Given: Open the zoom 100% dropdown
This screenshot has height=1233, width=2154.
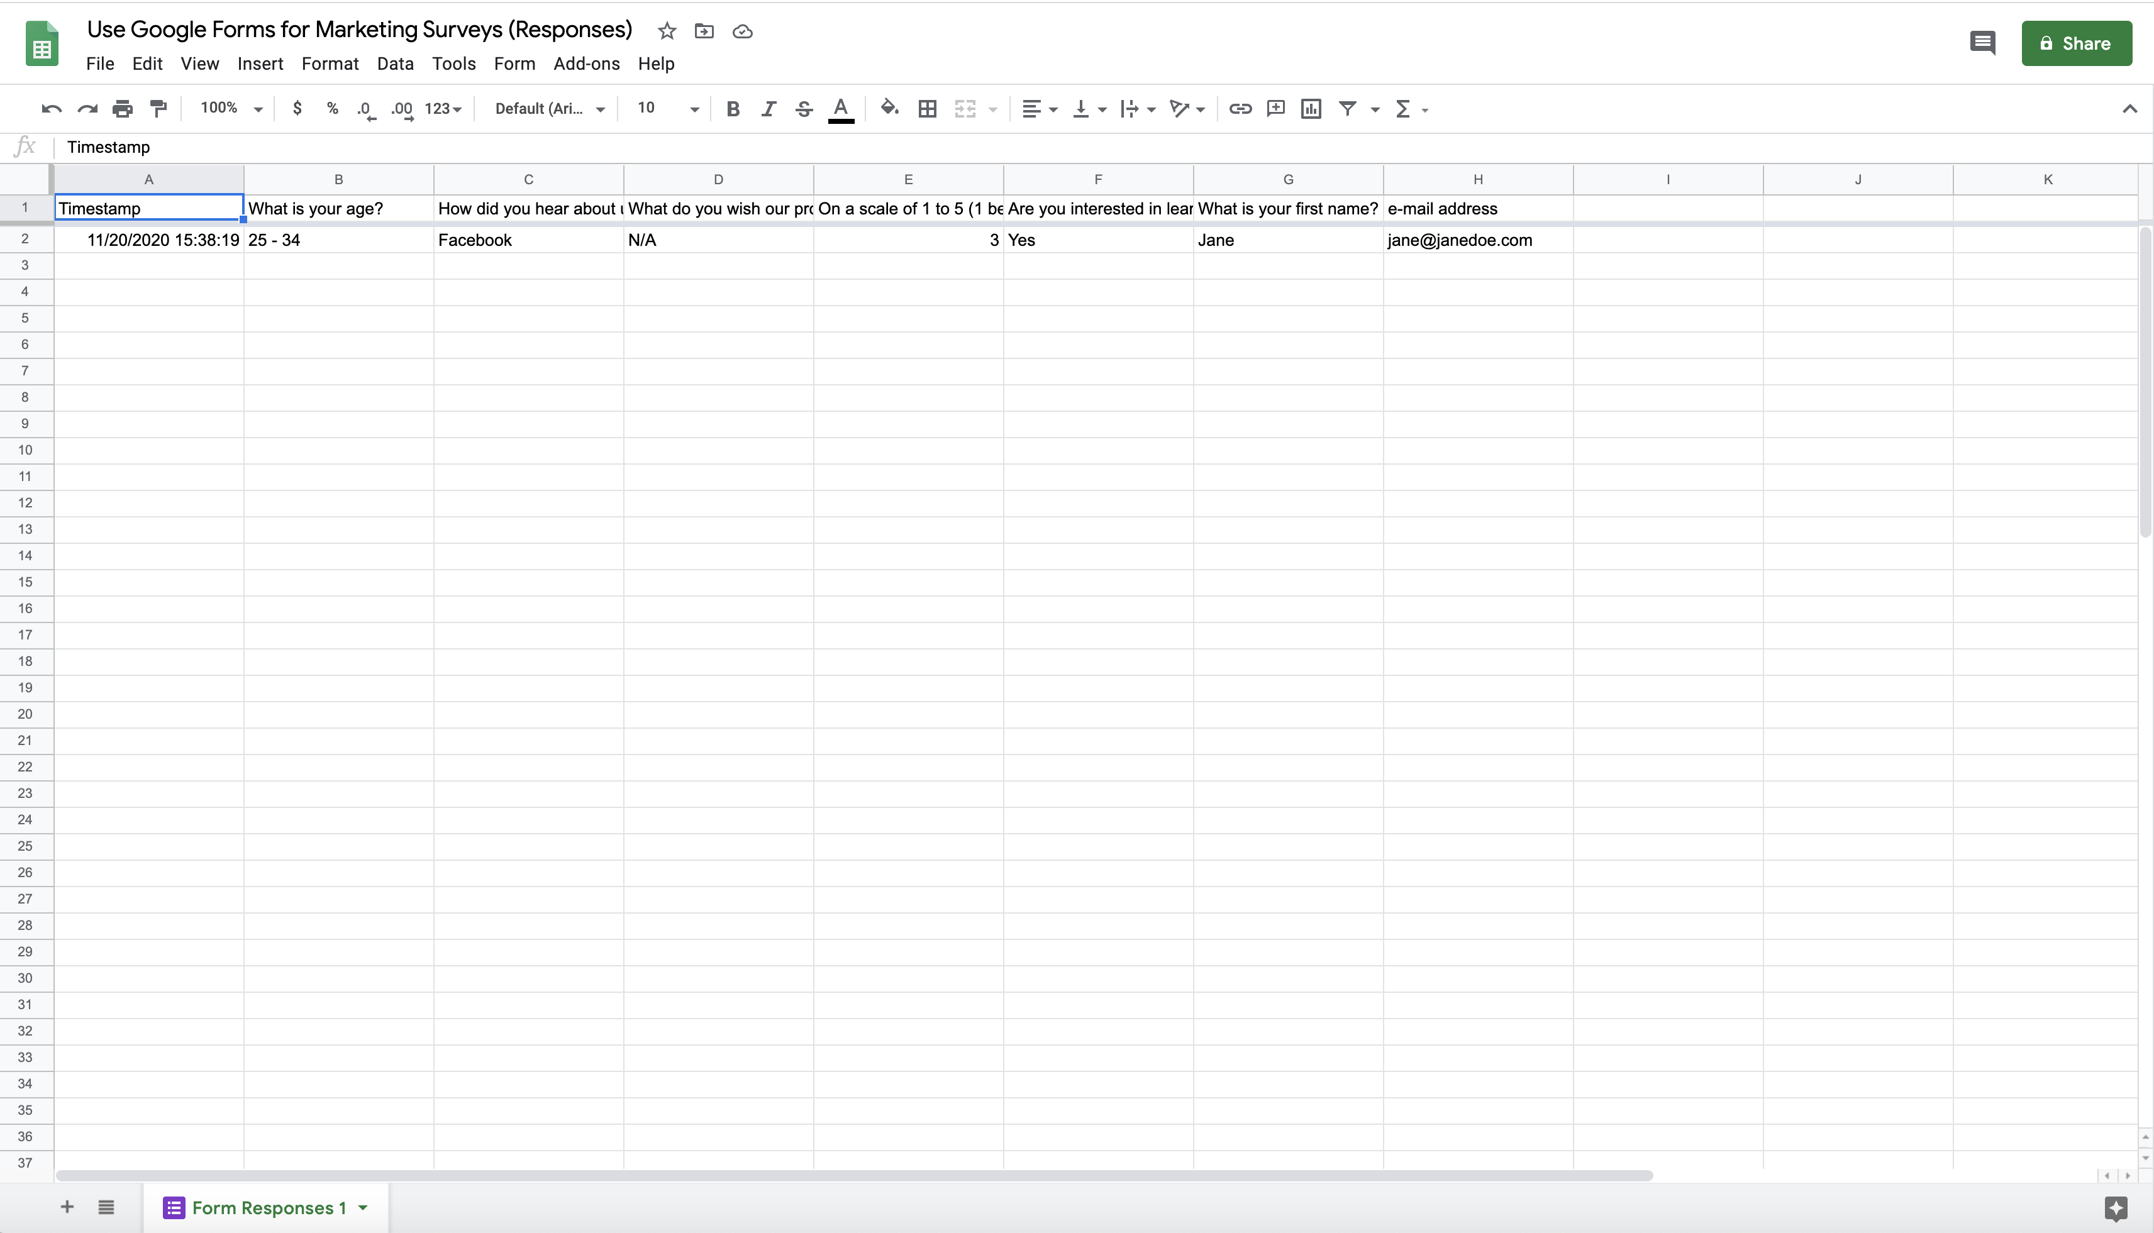Looking at the screenshot, I should pos(231,108).
